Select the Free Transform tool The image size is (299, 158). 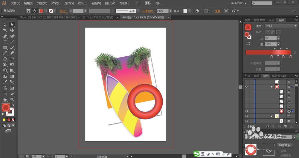(12, 65)
